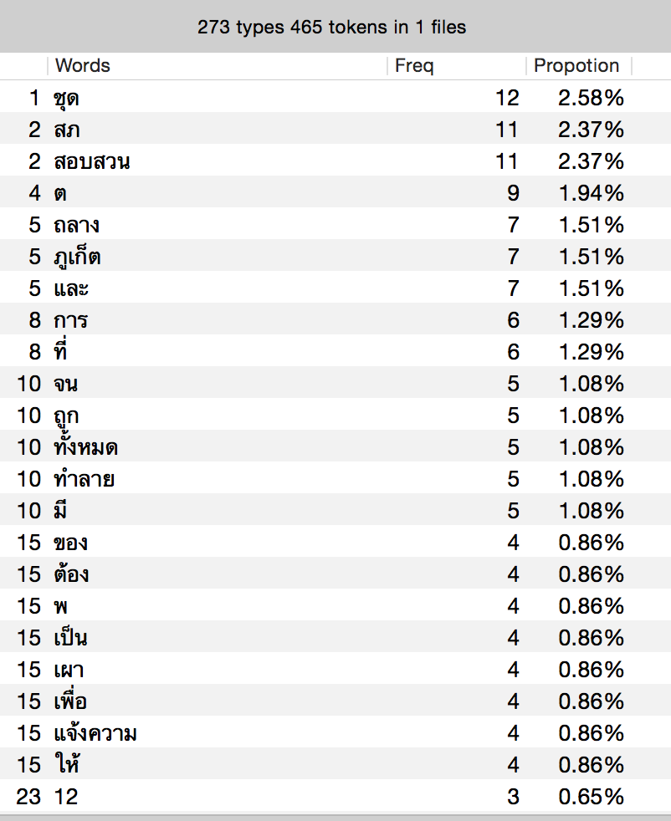Select the row with word การ
This screenshot has height=821, width=671.
tap(70, 321)
